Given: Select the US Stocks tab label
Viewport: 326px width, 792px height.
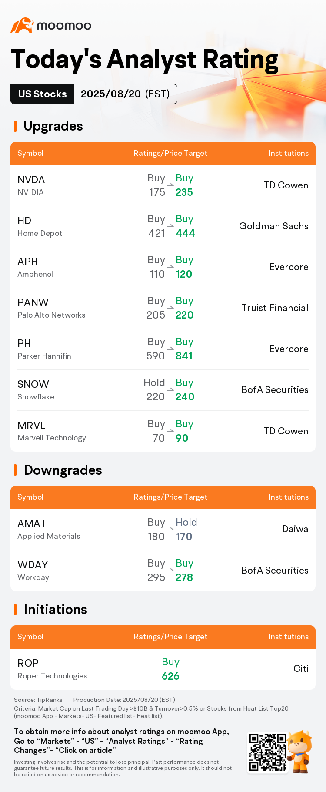Looking at the screenshot, I should click(43, 94).
